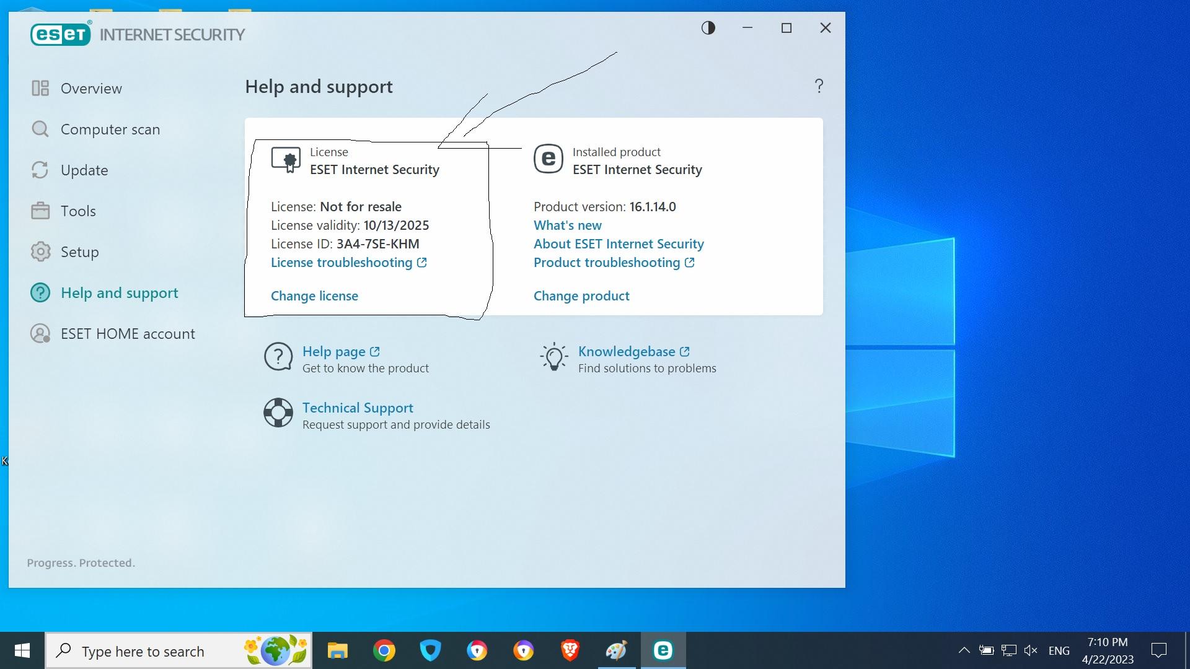Open the Setup section
The image size is (1190, 669).
79,252
